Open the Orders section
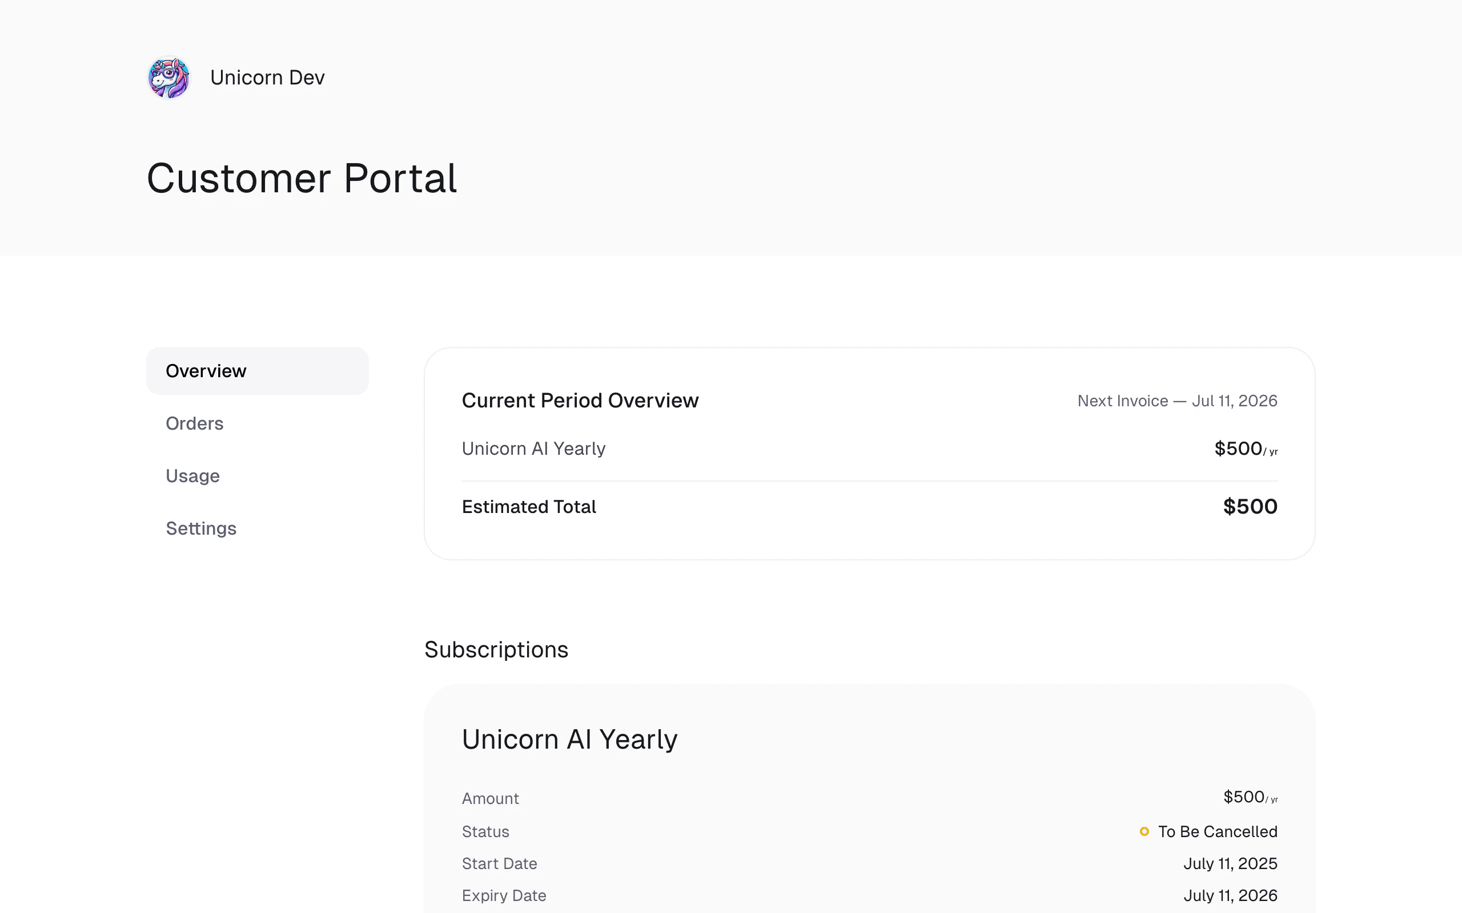The image size is (1462, 913). [x=195, y=423]
